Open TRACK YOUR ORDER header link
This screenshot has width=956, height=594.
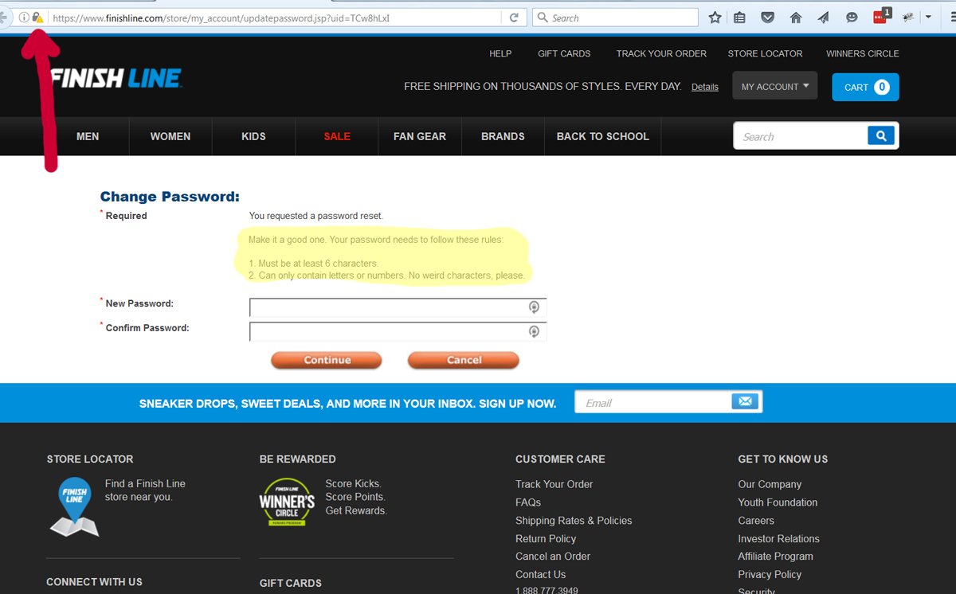661,53
